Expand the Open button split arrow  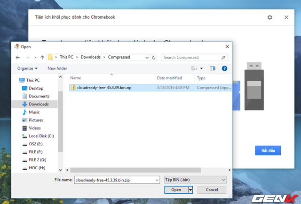pyautogui.click(x=190, y=190)
